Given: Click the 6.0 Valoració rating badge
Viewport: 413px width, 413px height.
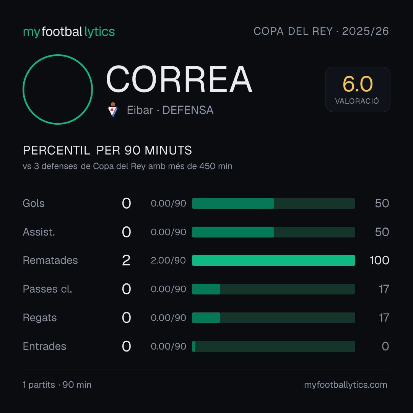Looking at the screenshot, I should point(358,89).
